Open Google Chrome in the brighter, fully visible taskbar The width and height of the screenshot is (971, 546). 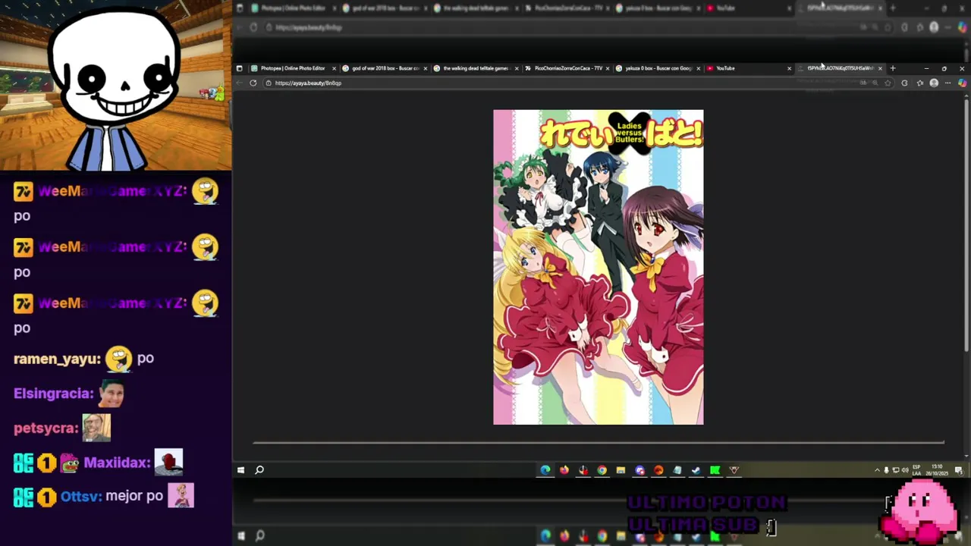602,470
